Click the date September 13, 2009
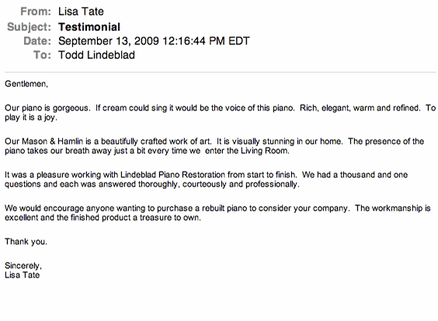The image size is (438, 321). 109,41
